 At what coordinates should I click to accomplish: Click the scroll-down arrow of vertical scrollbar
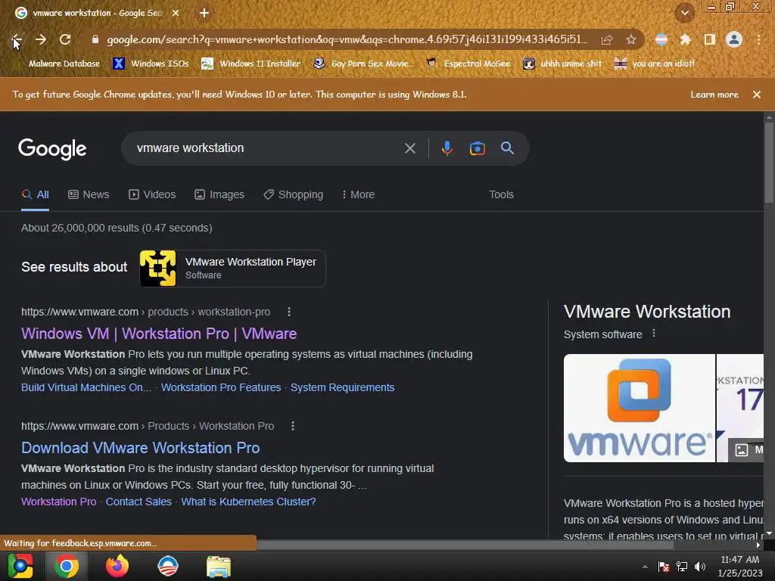[x=769, y=535]
